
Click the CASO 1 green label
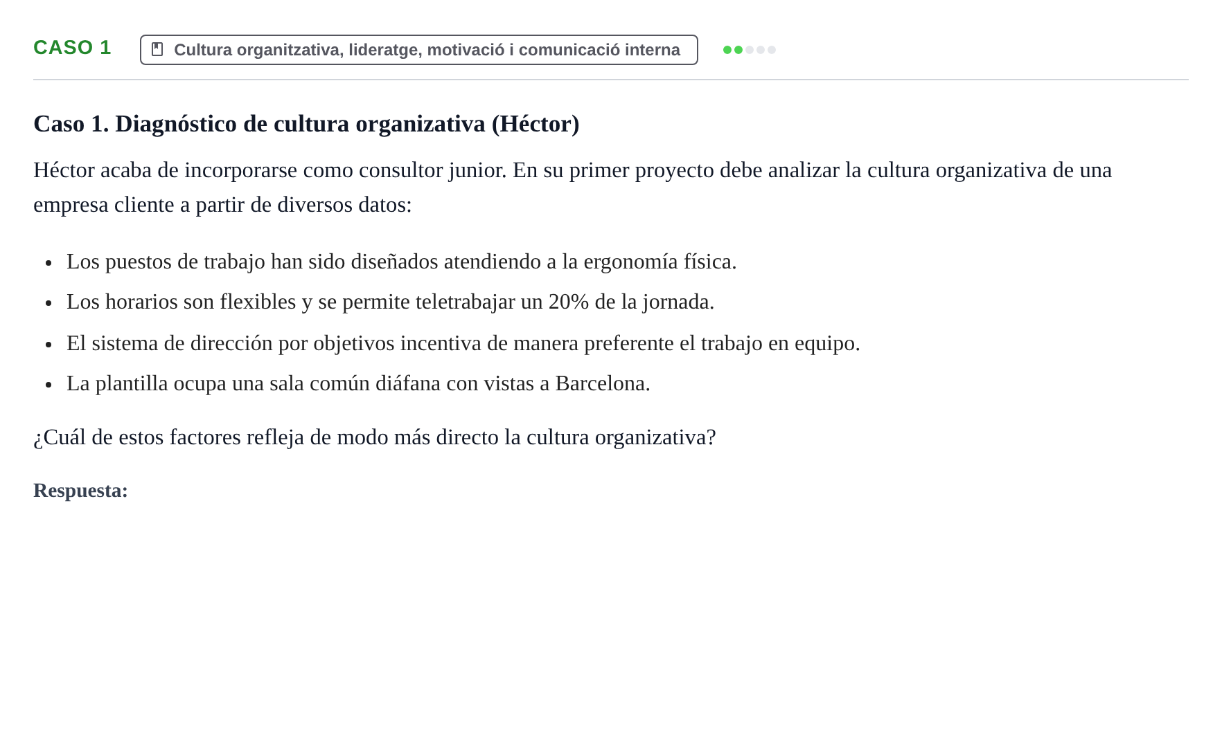(72, 48)
